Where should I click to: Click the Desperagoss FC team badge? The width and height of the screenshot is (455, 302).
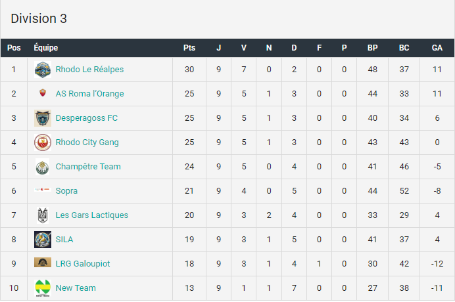(x=43, y=118)
